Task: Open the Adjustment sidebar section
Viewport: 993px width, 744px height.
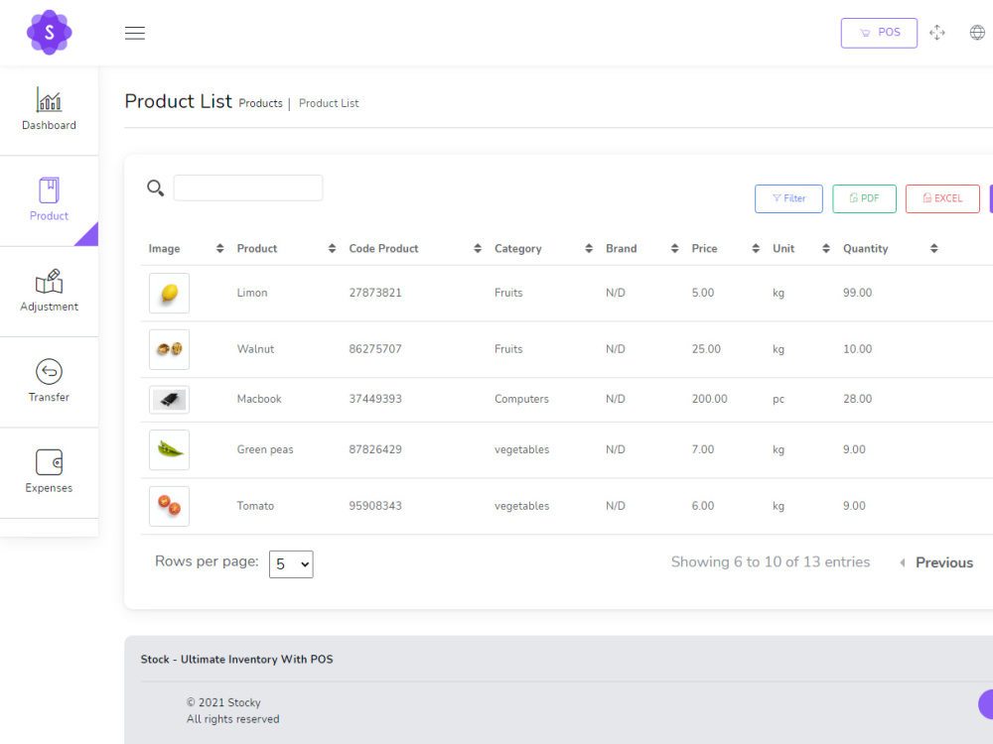Action: click(49, 291)
